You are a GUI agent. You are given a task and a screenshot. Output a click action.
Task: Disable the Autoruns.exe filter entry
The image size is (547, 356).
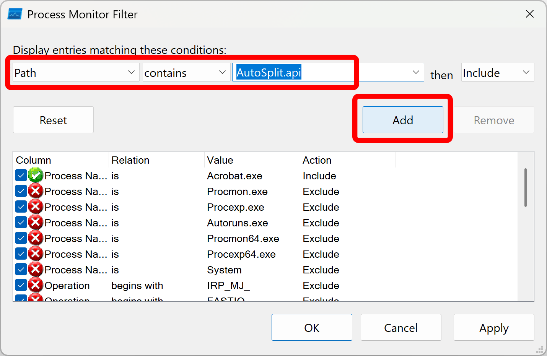[21, 222]
